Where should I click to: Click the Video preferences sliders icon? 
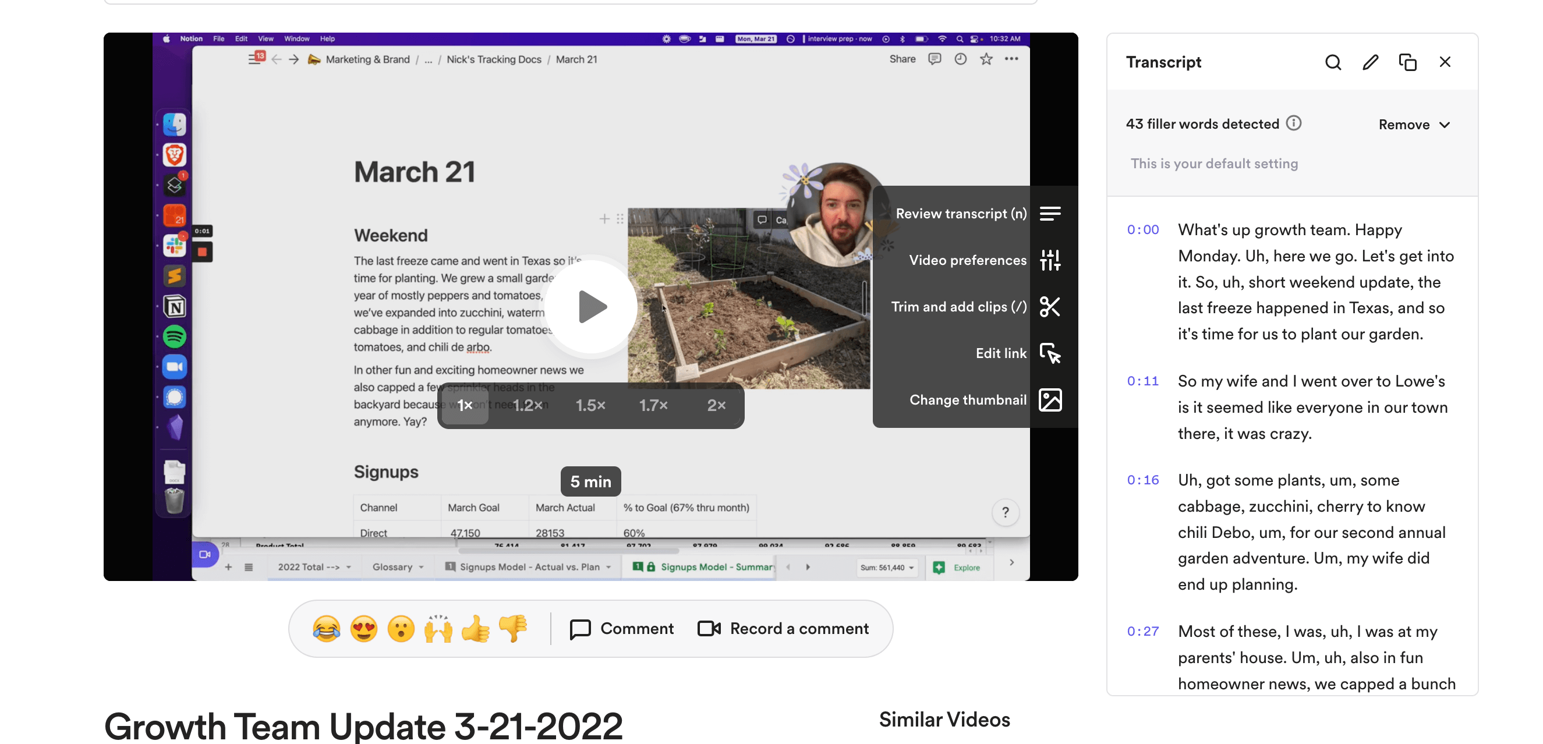click(1050, 260)
